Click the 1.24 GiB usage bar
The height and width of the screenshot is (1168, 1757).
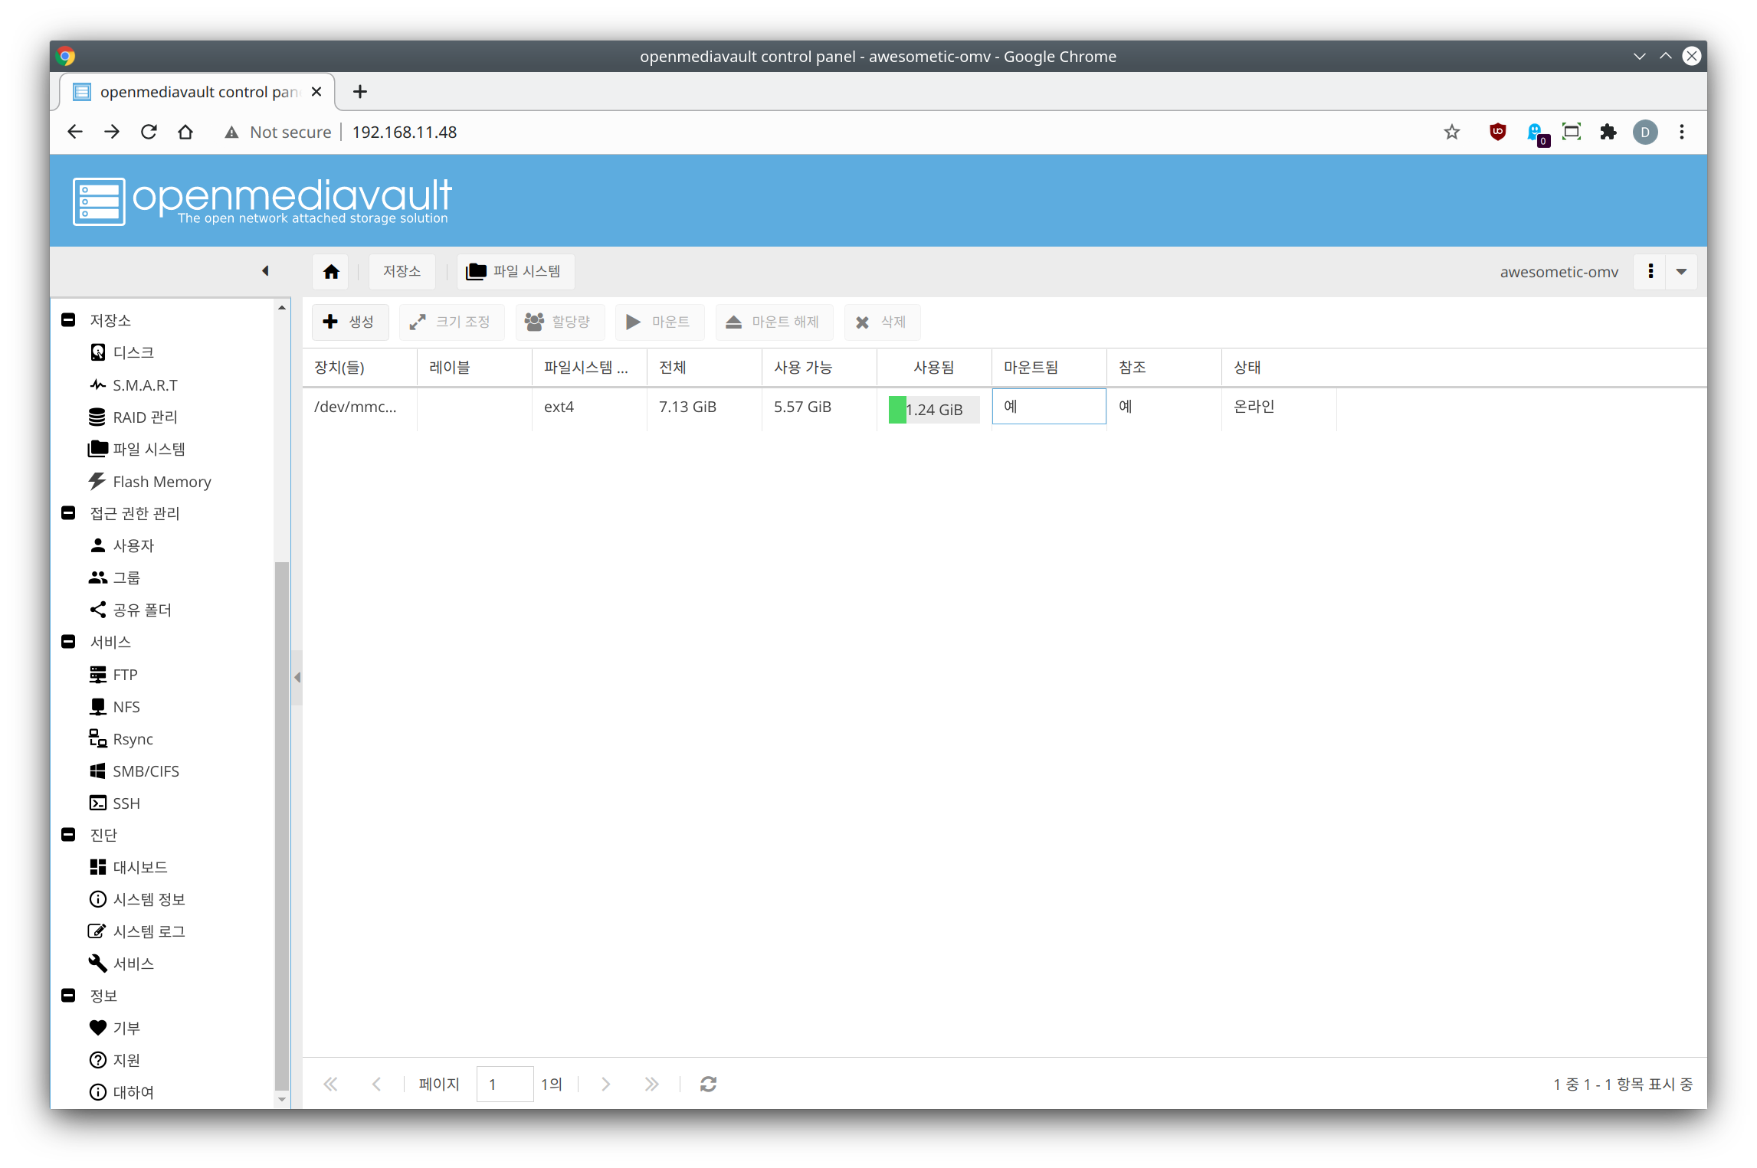[933, 410]
